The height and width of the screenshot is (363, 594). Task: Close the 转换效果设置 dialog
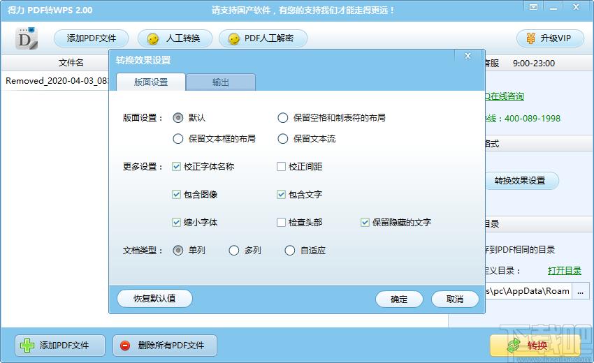click(468, 56)
